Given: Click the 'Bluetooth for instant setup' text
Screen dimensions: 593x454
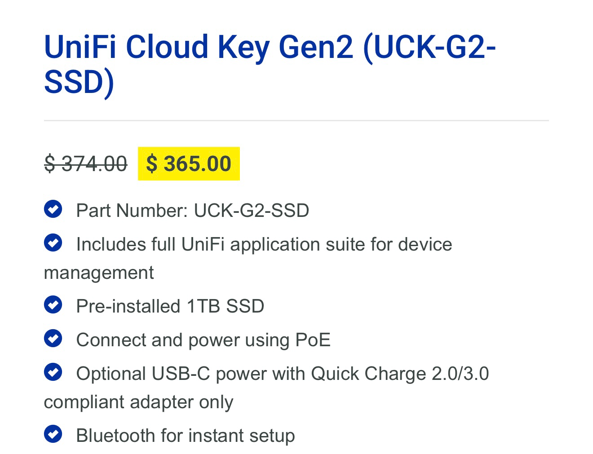Looking at the screenshot, I should (185, 436).
